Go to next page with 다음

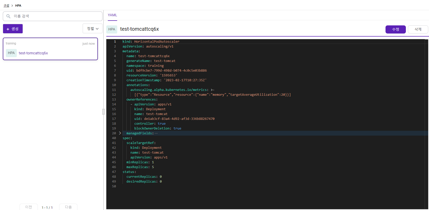pyautogui.click(x=68, y=207)
